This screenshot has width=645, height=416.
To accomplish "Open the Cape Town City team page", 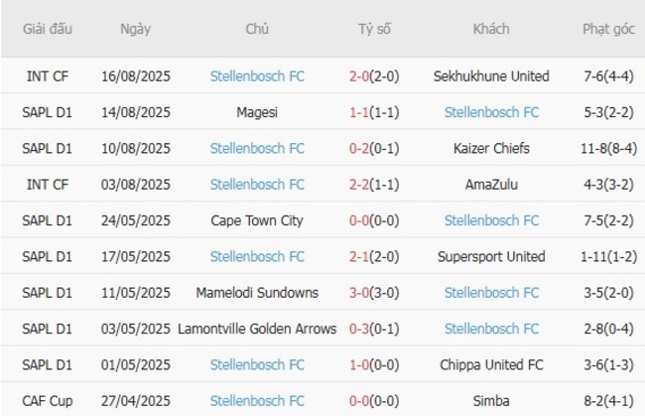I will pos(257,220).
